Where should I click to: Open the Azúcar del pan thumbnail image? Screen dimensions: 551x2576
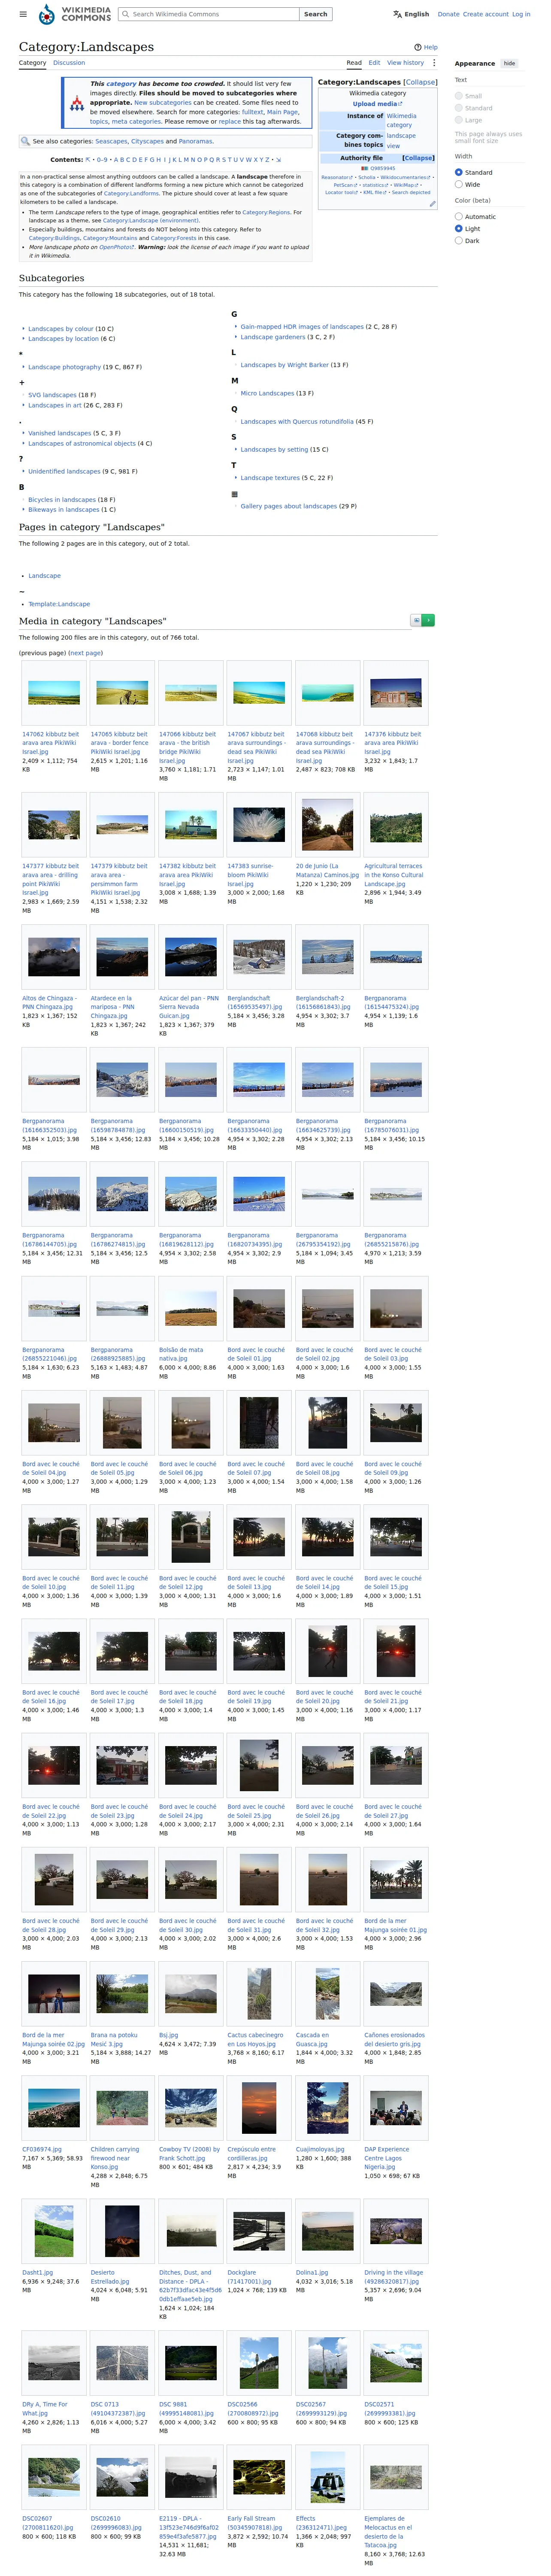coord(190,957)
